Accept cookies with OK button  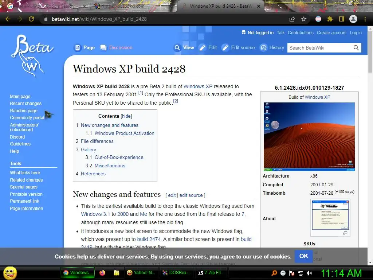303,256
